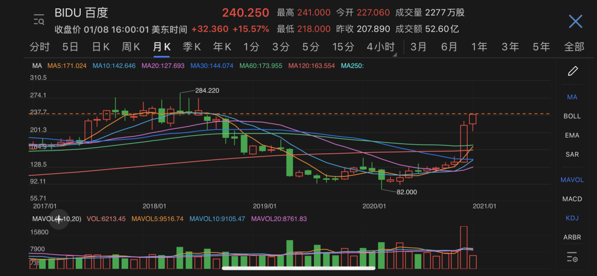Click the 昨收 207.890 previous close
597x276 pixels.
point(363,29)
